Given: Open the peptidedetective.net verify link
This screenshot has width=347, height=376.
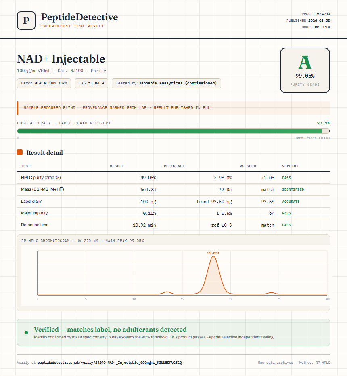Looking at the screenshot, I should pos(109,363).
